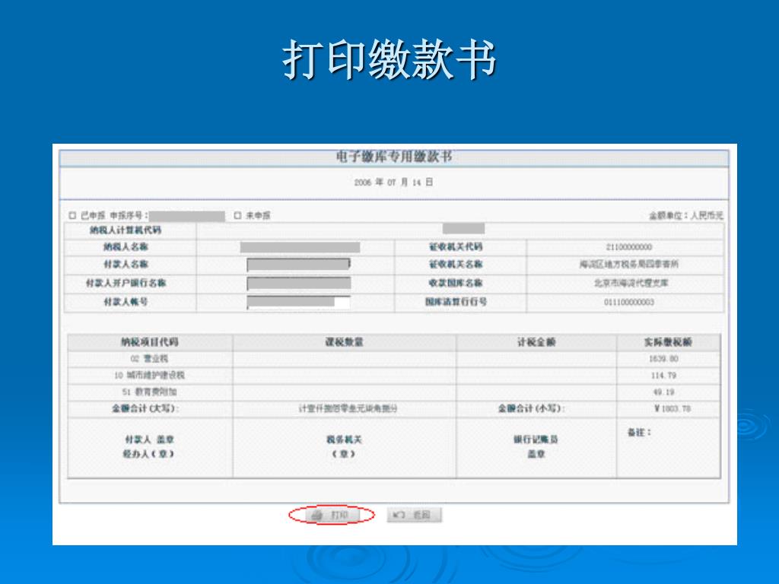Click the tax amount 114.79
The image size is (779, 584).
(663, 376)
